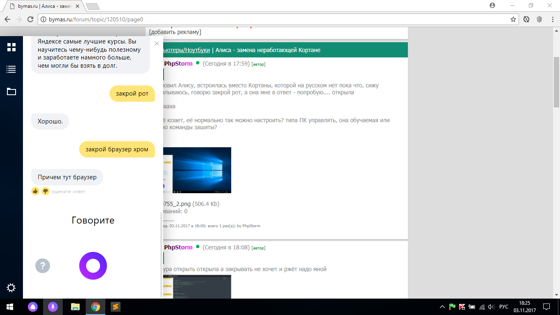Click the "закрой браузер хром" message bubble
The image size is (560, 315).
117,149
